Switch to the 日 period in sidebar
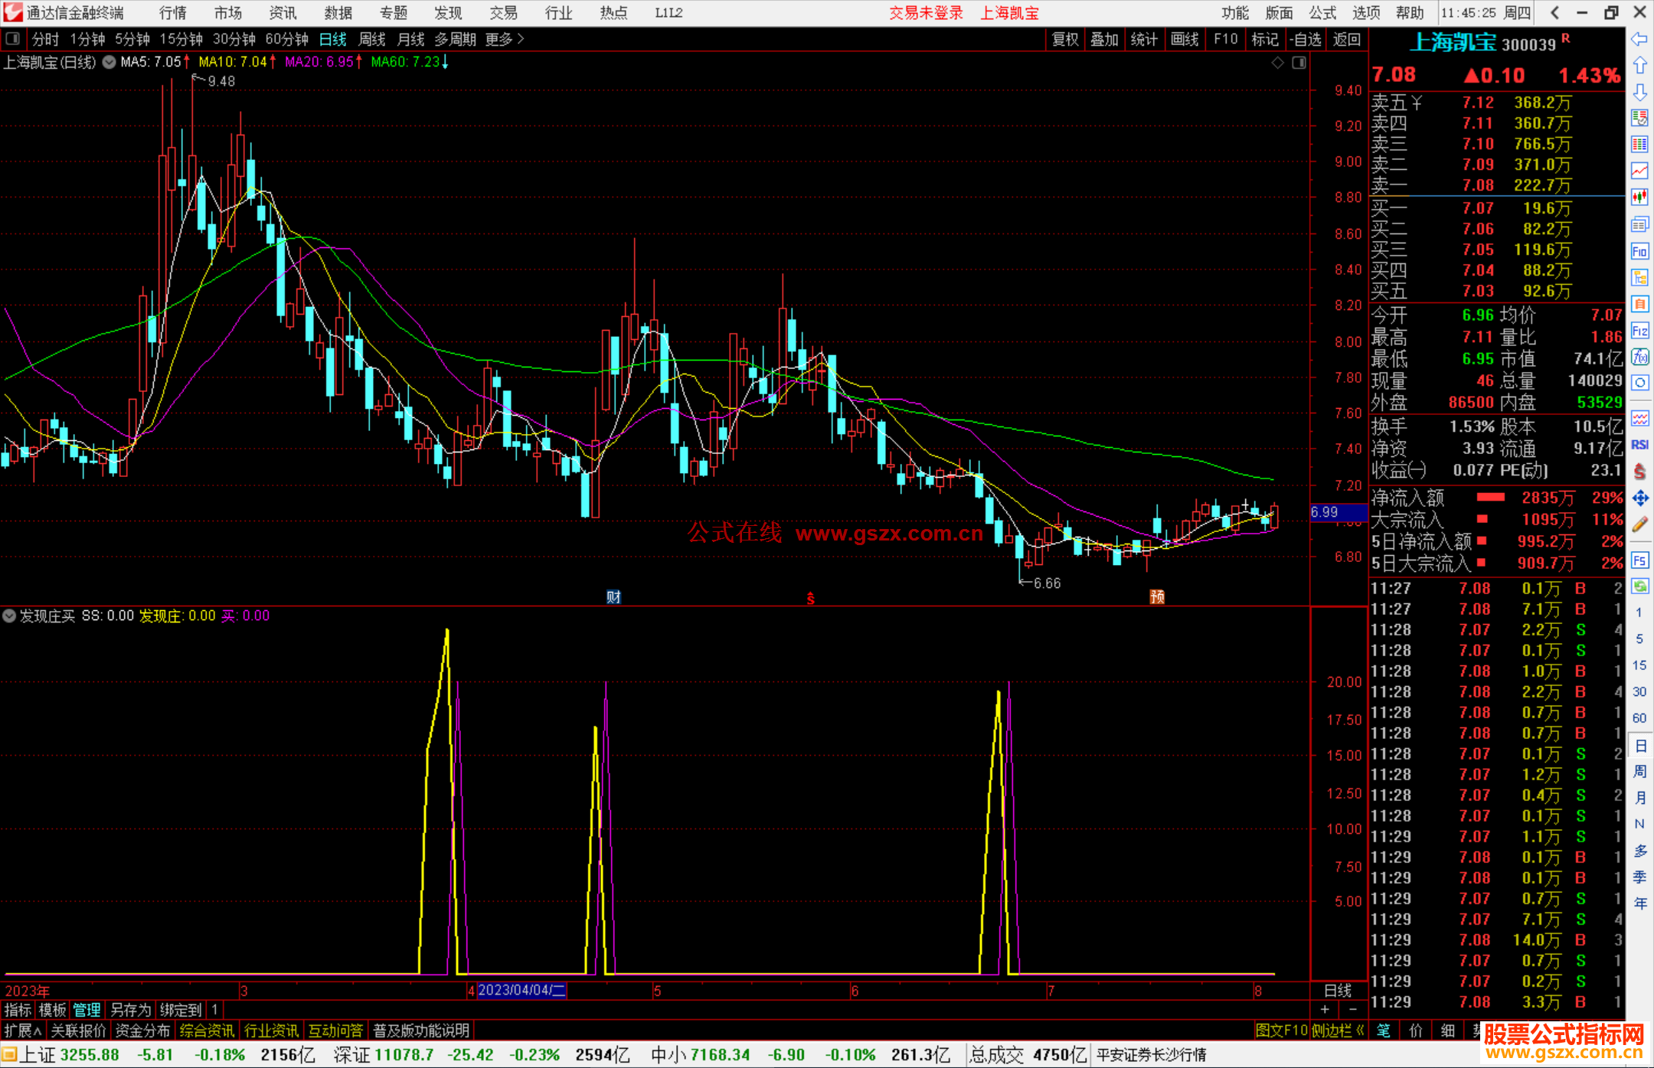Image resolution: width=1654 pixels, height=1068 pixels. (x=1639, y=745)
